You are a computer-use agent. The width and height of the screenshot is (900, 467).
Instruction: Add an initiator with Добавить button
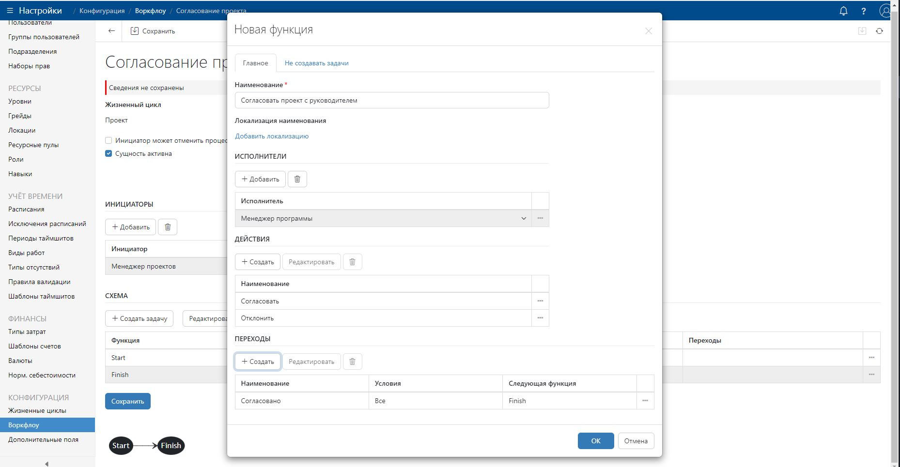130,227
